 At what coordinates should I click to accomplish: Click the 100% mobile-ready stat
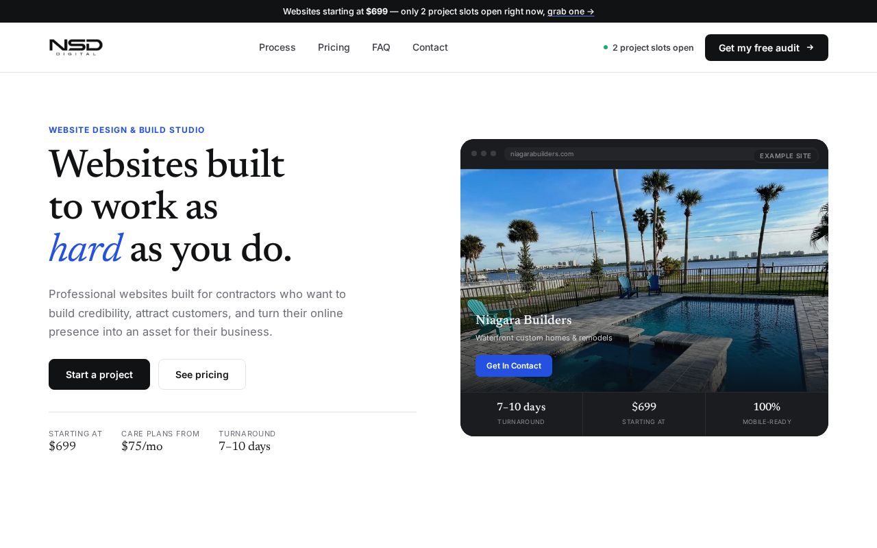[767, 413]
